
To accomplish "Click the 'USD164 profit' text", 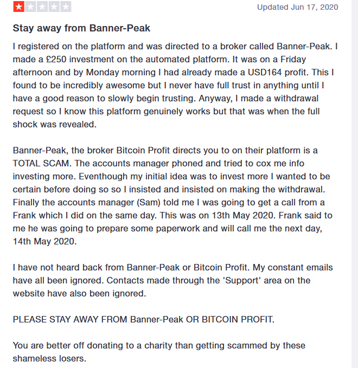I will click(x=278, y=72).
